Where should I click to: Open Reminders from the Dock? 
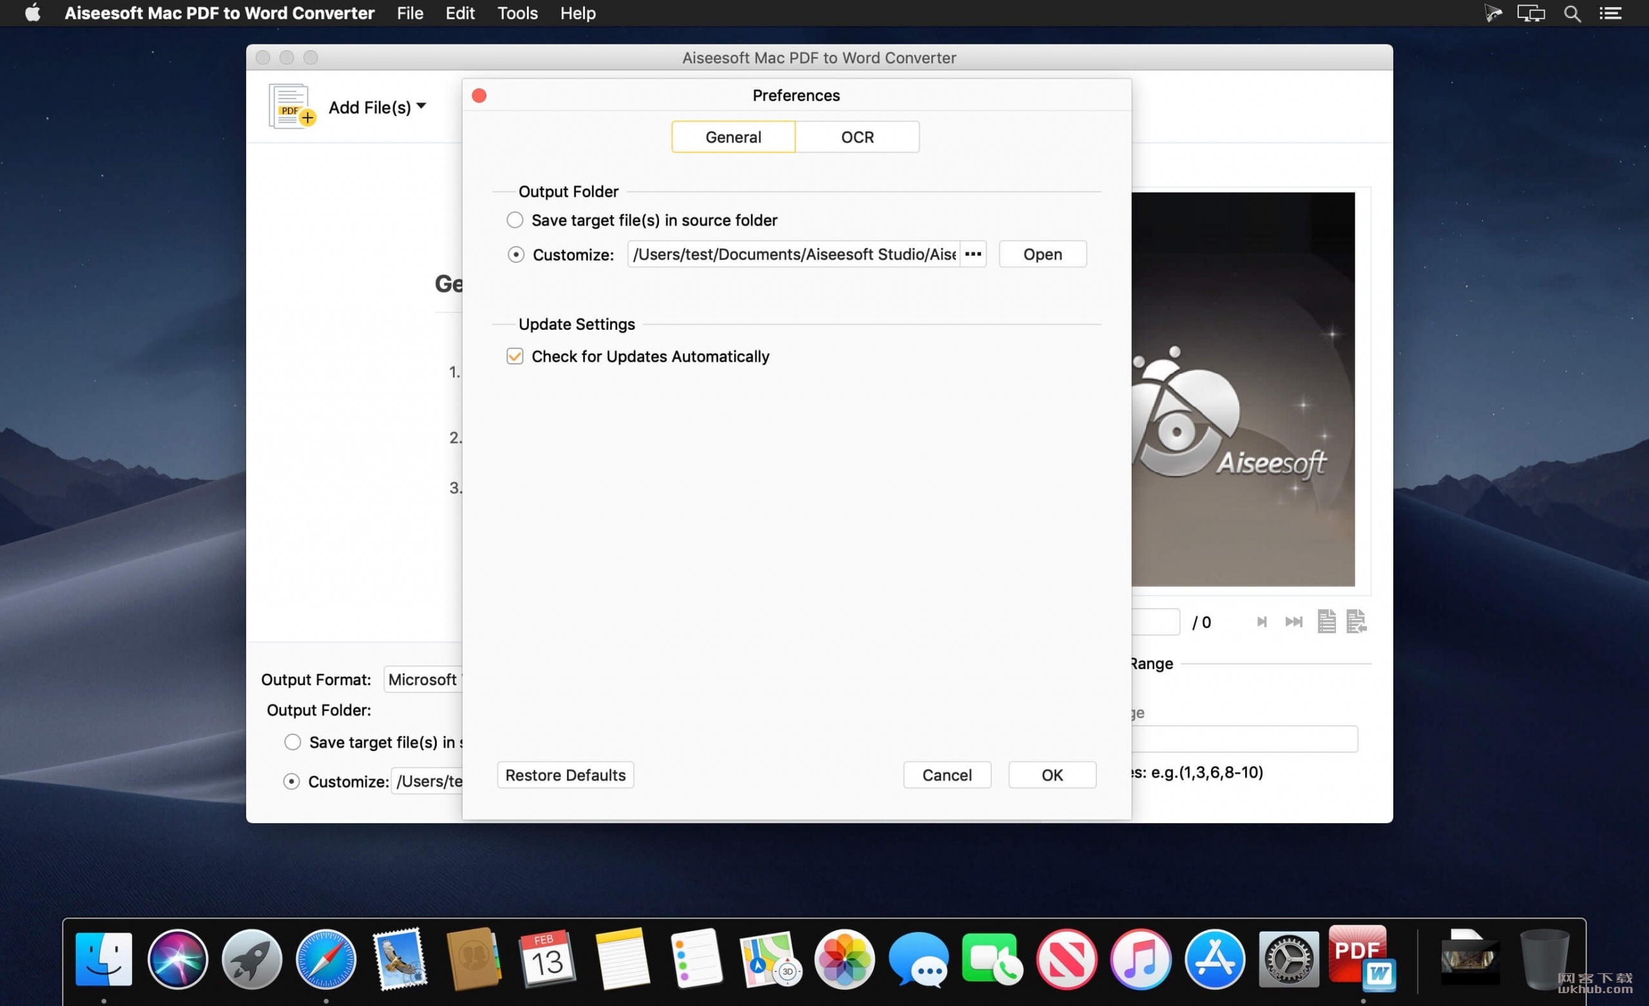pyautogui.click(x=696, y=959)
